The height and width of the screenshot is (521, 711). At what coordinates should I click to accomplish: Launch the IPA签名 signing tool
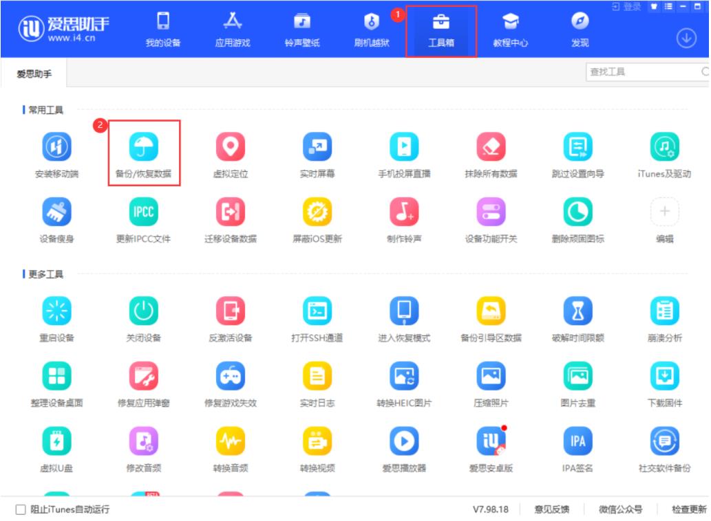577,441
